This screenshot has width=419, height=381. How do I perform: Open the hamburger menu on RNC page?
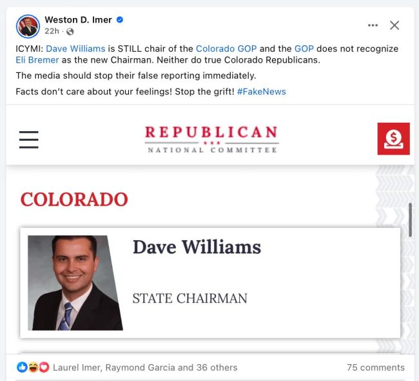click(28, 139)
